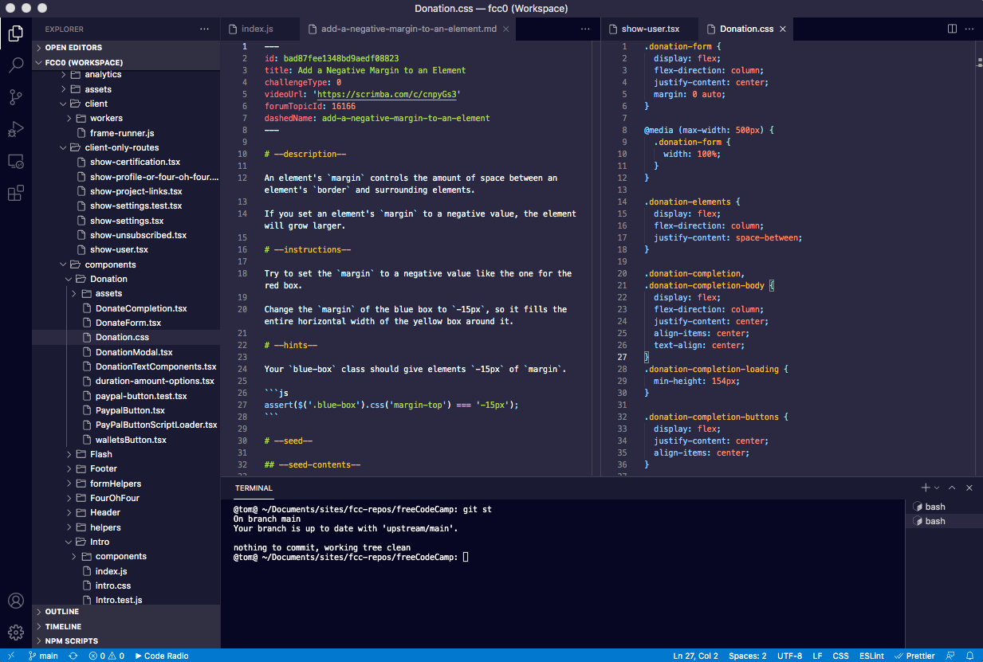Click the CSS language mode indicator

[x=840, y=656]
